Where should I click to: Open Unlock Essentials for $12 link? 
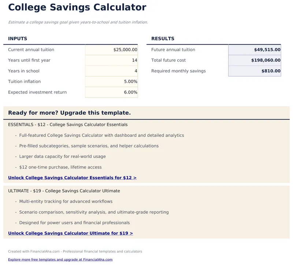72,178
